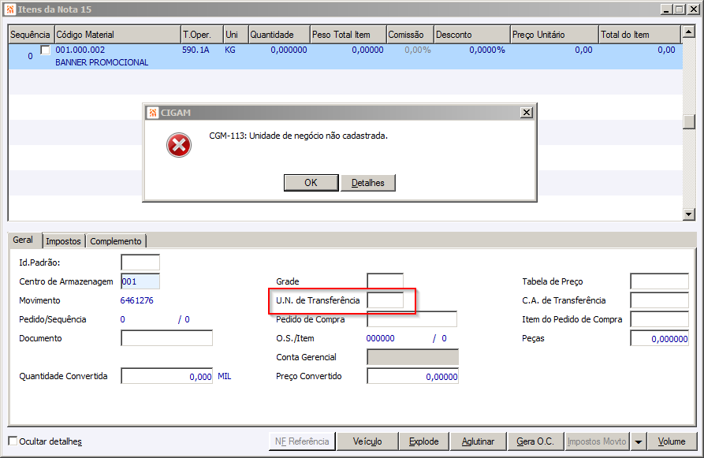Click the Quantidade Convertida field

[x=166, y=376]
